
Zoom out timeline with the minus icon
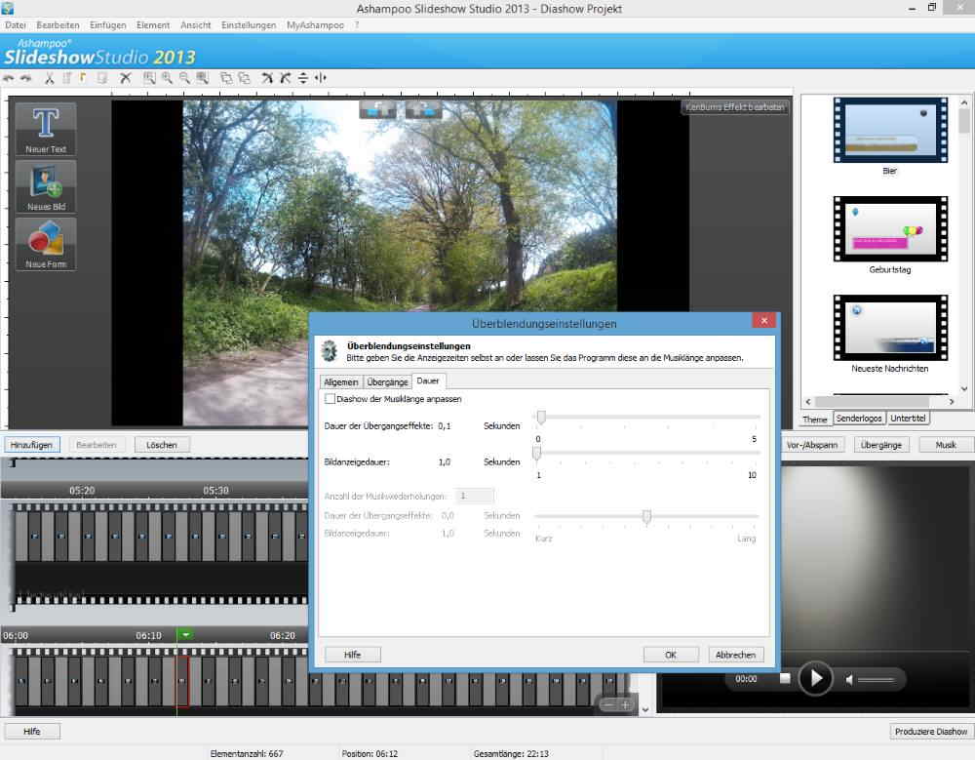point(607,704)
